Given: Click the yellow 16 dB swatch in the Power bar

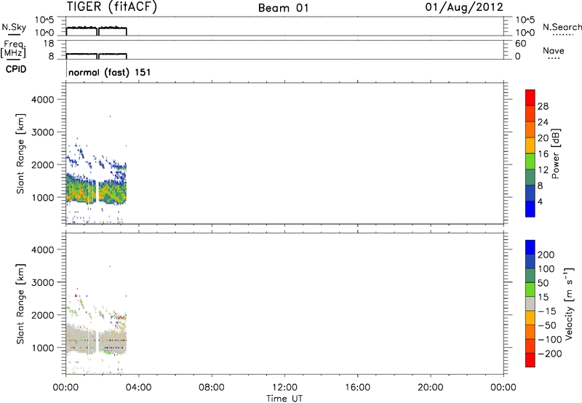Looking at the screenshot, I should 530,145.
